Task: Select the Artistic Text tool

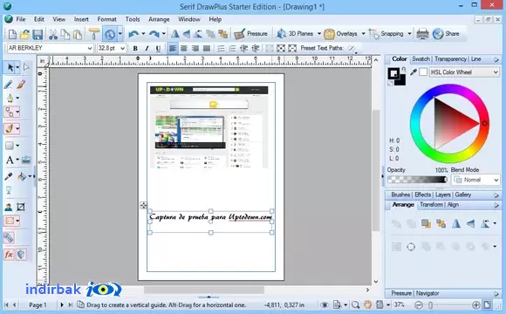Action: pos(10,160)
